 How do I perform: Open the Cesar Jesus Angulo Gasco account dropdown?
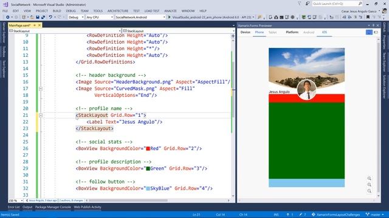click(x=360, y=11)
